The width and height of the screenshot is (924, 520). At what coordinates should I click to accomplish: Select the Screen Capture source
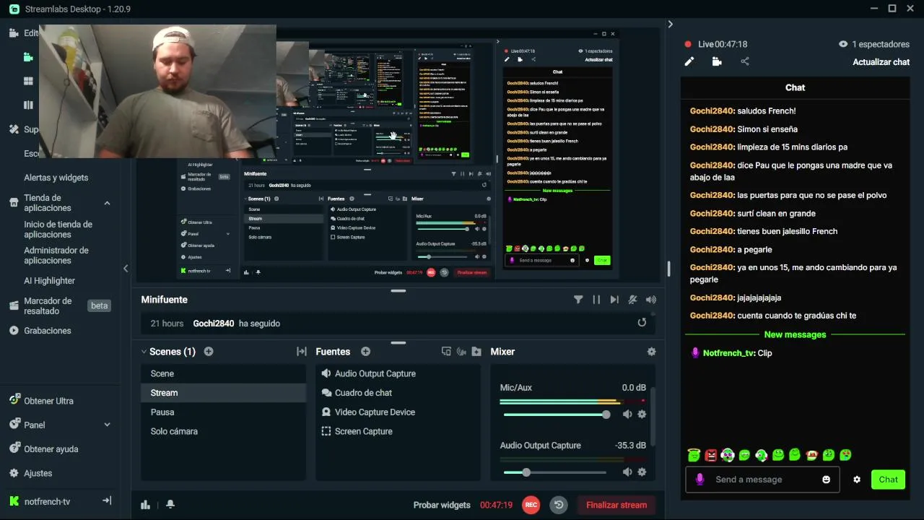[x=398, y=431]
